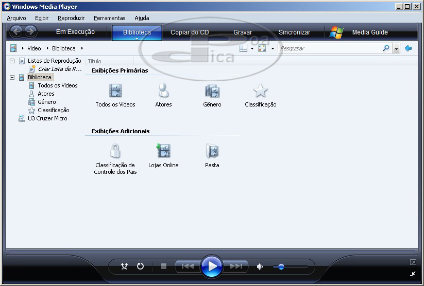Toggle repeat playback mode

[x=140, y=266]
